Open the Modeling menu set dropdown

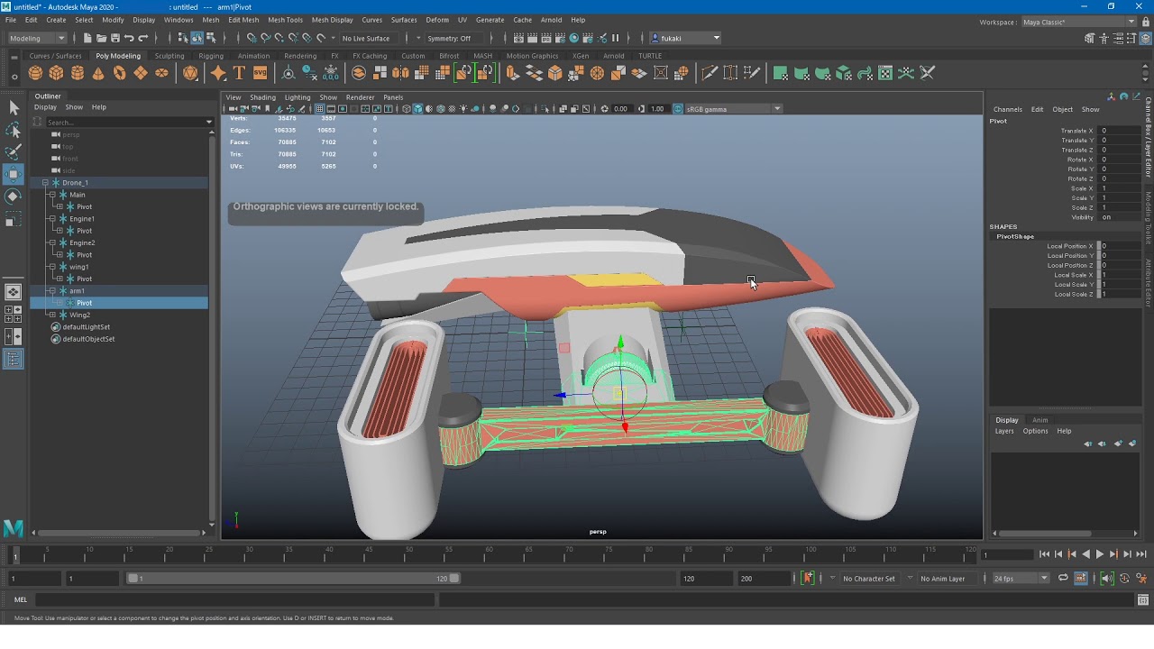pos(36,38)
